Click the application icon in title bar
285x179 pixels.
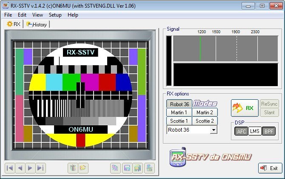point(6,6)
